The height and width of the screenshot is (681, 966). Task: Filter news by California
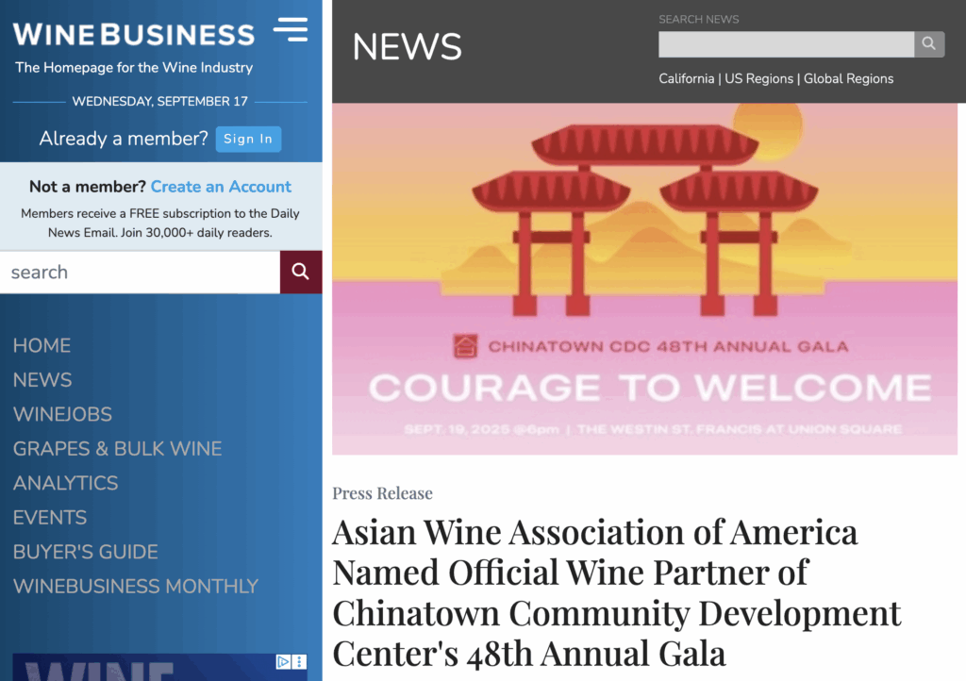tap(686, 79)
